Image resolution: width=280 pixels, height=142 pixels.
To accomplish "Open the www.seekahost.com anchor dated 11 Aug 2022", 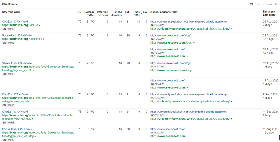I will click(x=168, y=129).
